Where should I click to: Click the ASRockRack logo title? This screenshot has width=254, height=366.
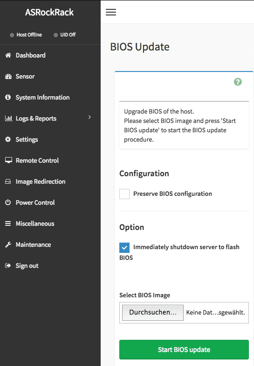pos(49,12)
